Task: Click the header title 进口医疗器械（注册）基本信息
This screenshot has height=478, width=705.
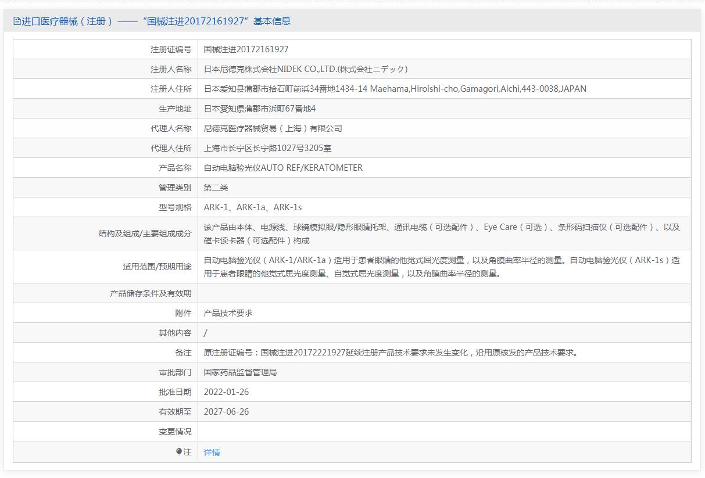Action: (156, 21)
